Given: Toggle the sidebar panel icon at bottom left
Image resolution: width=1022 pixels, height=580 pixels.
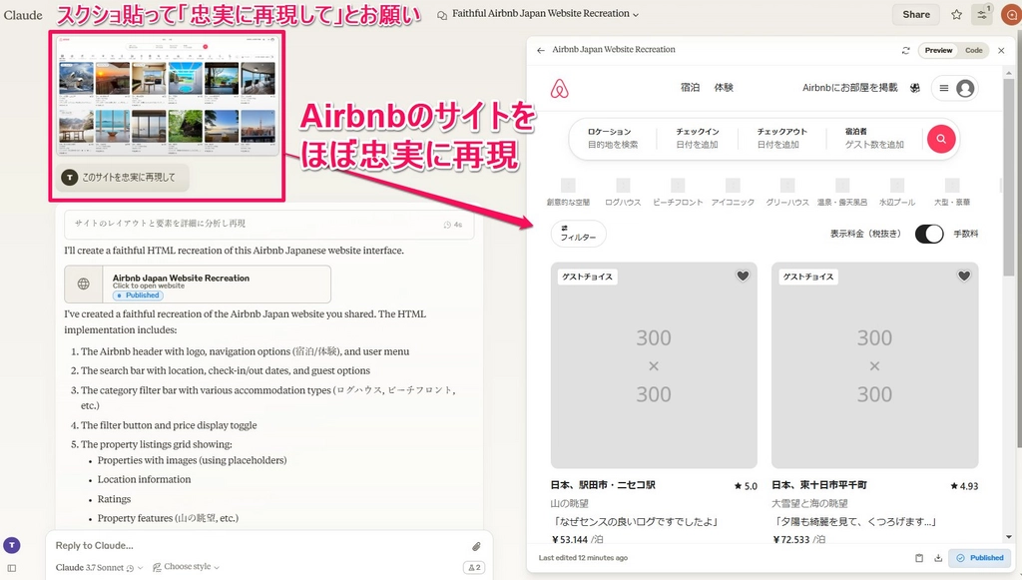Looking at the screenshot, I should [x=12, y=568].
